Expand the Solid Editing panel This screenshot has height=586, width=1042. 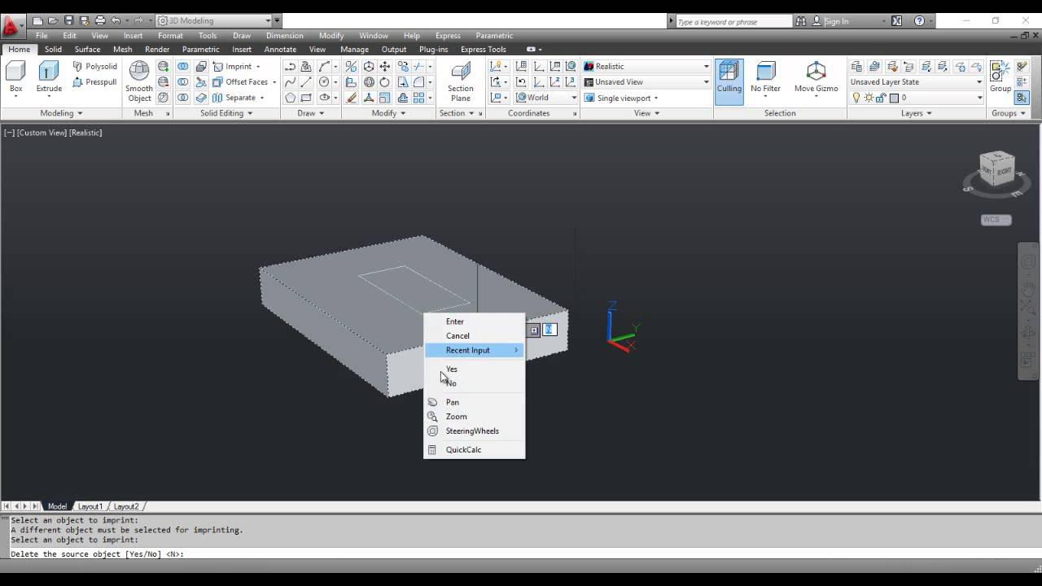227,113
